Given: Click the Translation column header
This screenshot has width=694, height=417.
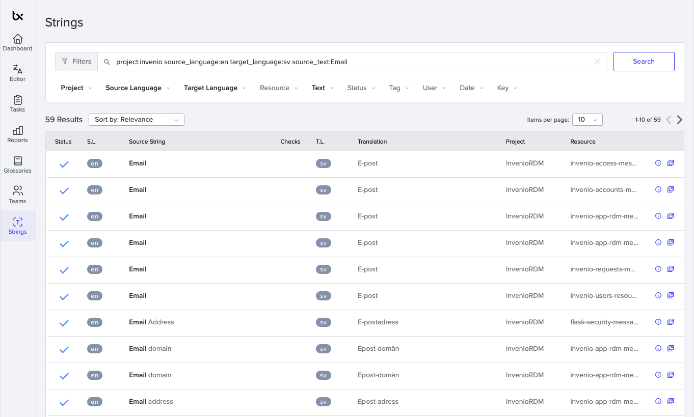Looking at the screenshot, I should (372, 142).
